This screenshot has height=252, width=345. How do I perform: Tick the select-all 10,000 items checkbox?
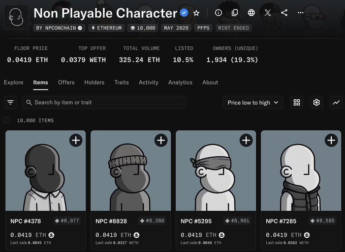(x=7, y=120)
